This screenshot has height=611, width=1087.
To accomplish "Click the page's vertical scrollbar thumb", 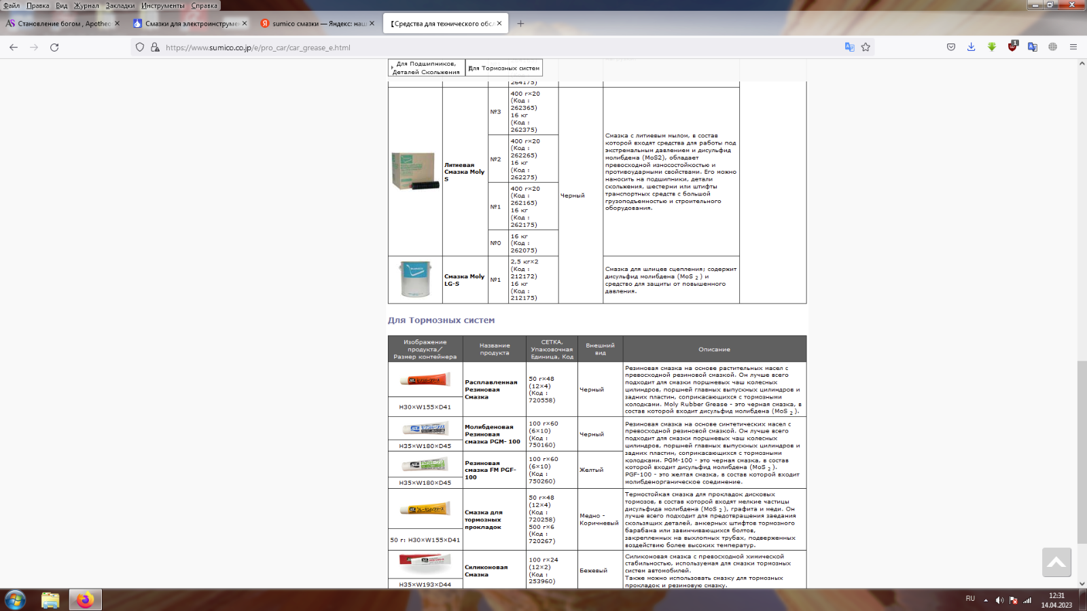I will (1082, 452).
